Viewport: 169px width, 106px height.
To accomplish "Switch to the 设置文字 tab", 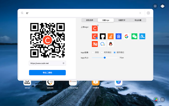I will (x=122, y=20).
